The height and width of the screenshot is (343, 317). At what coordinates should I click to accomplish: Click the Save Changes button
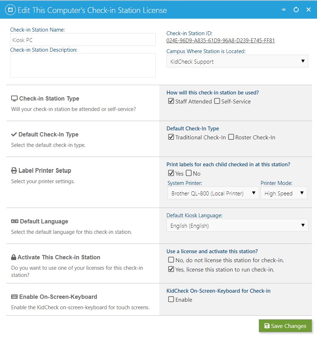tap(285, 326)
